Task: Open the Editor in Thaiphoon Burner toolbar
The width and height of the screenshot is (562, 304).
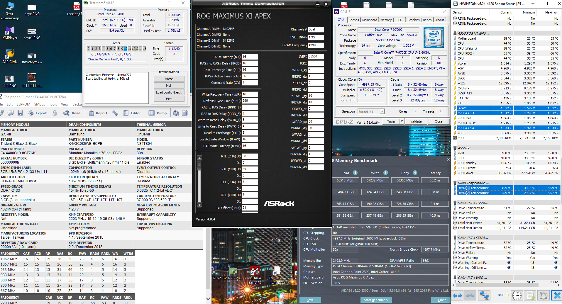Action: point(132,113)
